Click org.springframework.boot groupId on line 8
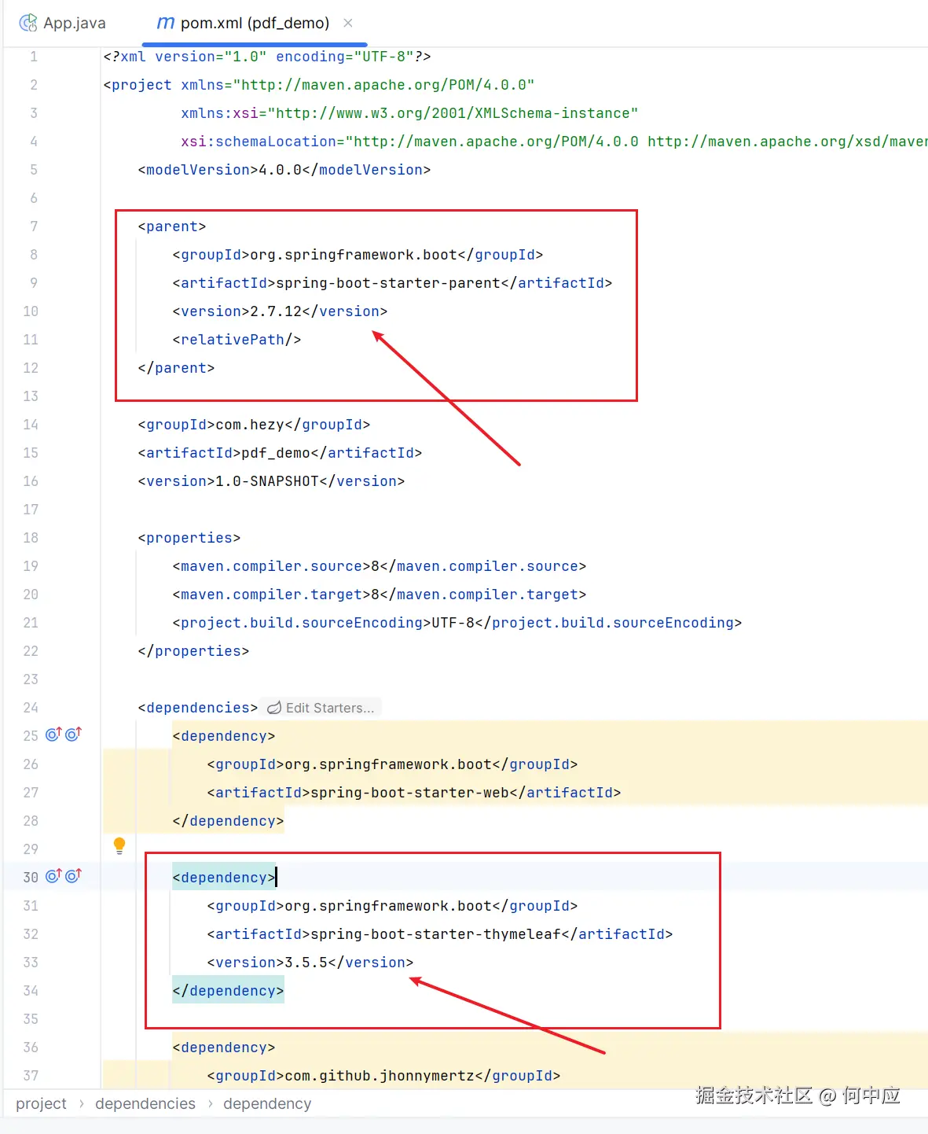 click(354, 255)
